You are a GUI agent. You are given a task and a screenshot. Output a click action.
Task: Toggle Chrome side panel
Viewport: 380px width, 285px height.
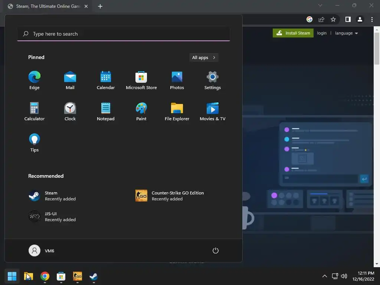click(348, 19)
